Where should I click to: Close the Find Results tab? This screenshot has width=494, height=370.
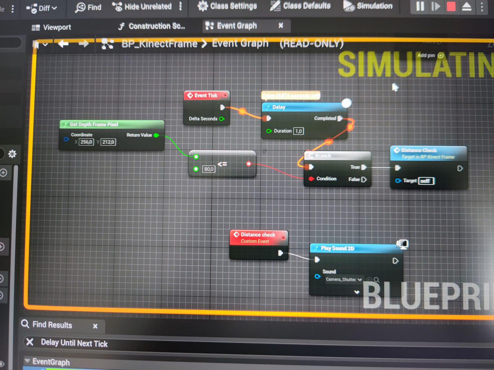point(95,326)
